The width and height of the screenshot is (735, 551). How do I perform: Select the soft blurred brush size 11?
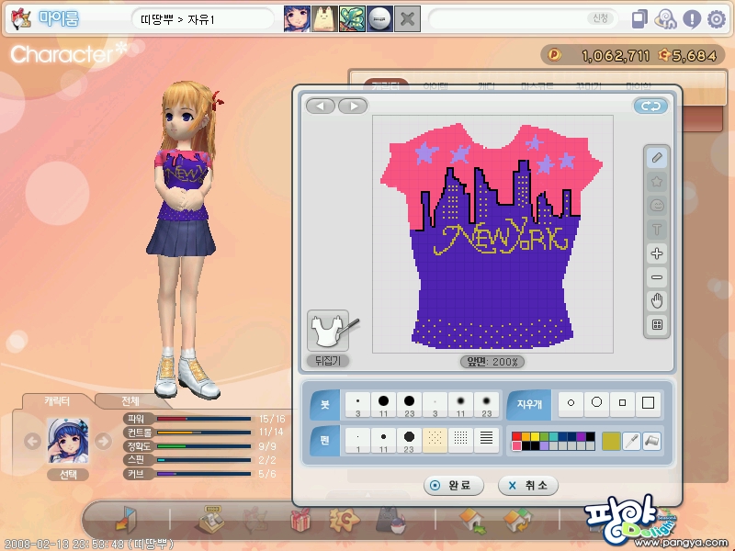(461, 404)
